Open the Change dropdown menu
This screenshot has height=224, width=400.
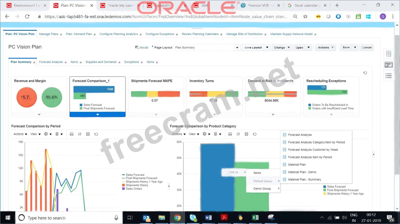(x=282, y=47)
